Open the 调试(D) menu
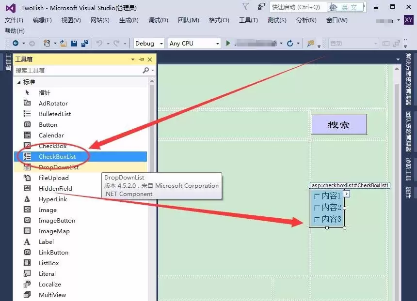Screen dimensions: 417x301 point(158,21)
